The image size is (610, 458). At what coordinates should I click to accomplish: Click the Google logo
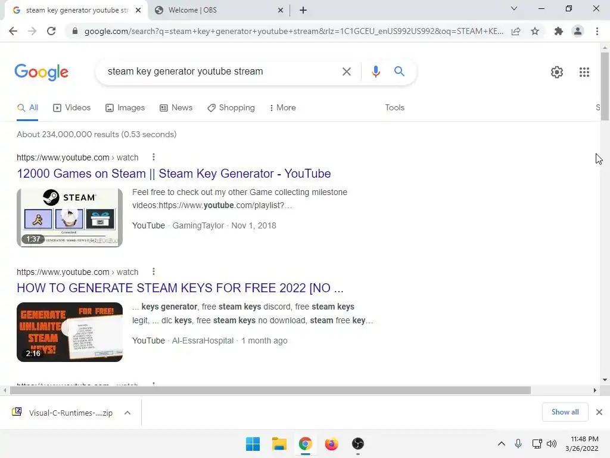41,72
